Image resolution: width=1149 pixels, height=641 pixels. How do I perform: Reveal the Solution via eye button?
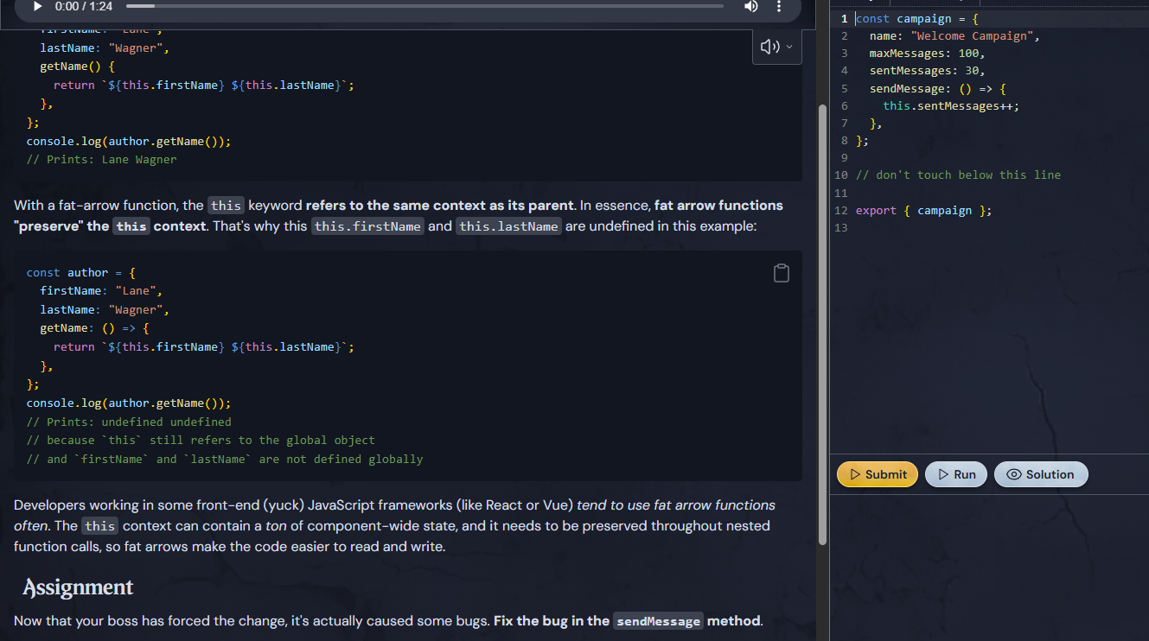1041,474
